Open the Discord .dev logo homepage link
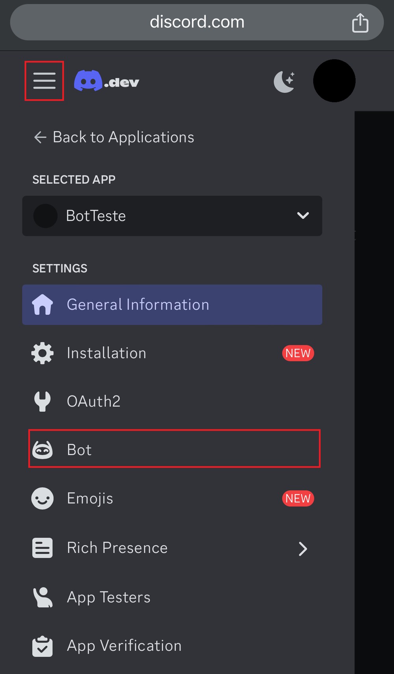The height and width of the screenshot is (674, 394). coord(106,81)
